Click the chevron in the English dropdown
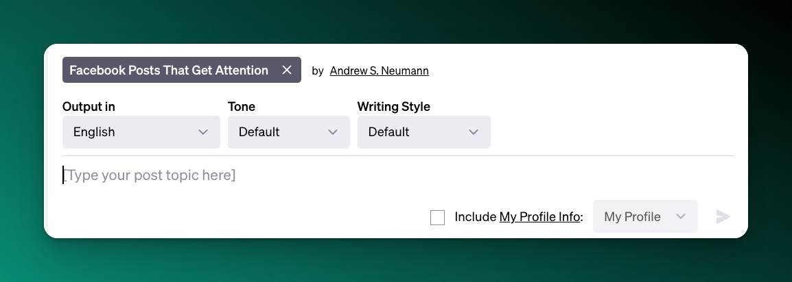The image size is (792, 282). pyautogui.click(x=203, y=132)
